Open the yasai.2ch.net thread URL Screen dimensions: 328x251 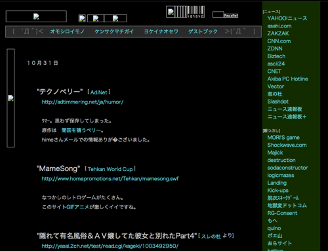pyautogui.click(x=110, y=246)
